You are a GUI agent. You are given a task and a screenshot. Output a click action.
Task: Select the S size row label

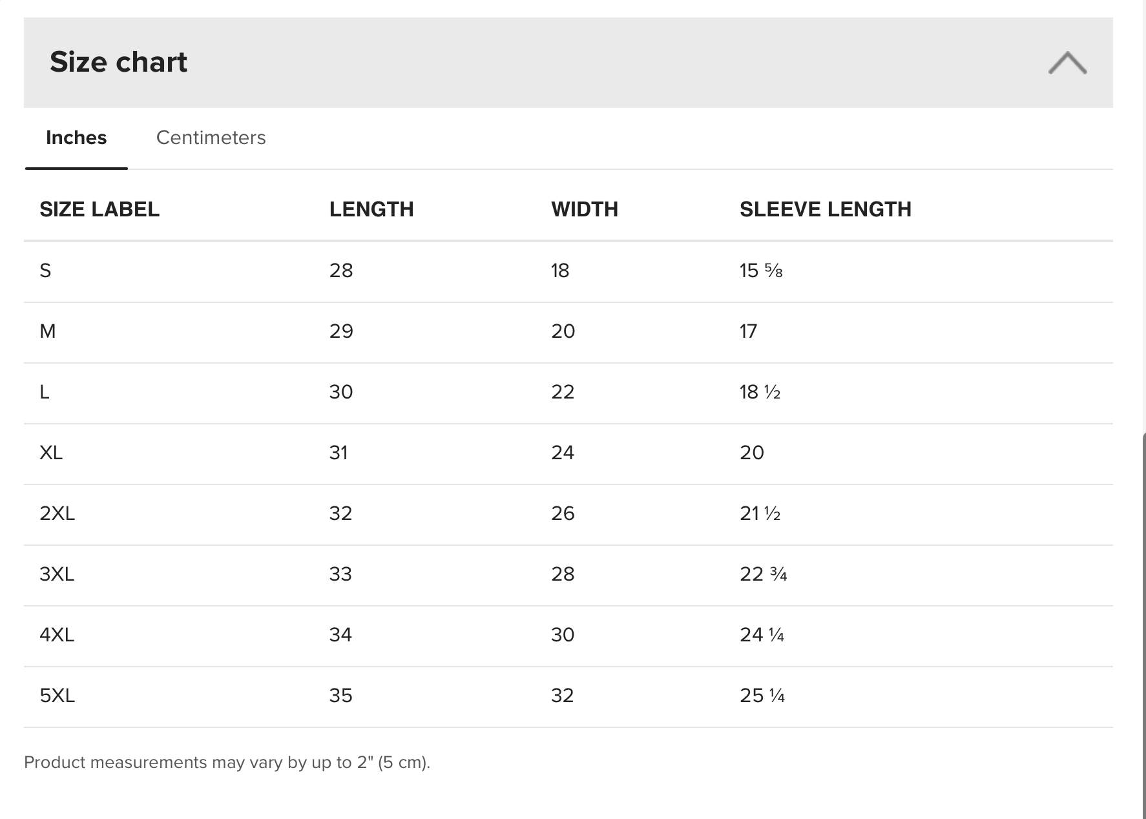click(x=45, y=271)
